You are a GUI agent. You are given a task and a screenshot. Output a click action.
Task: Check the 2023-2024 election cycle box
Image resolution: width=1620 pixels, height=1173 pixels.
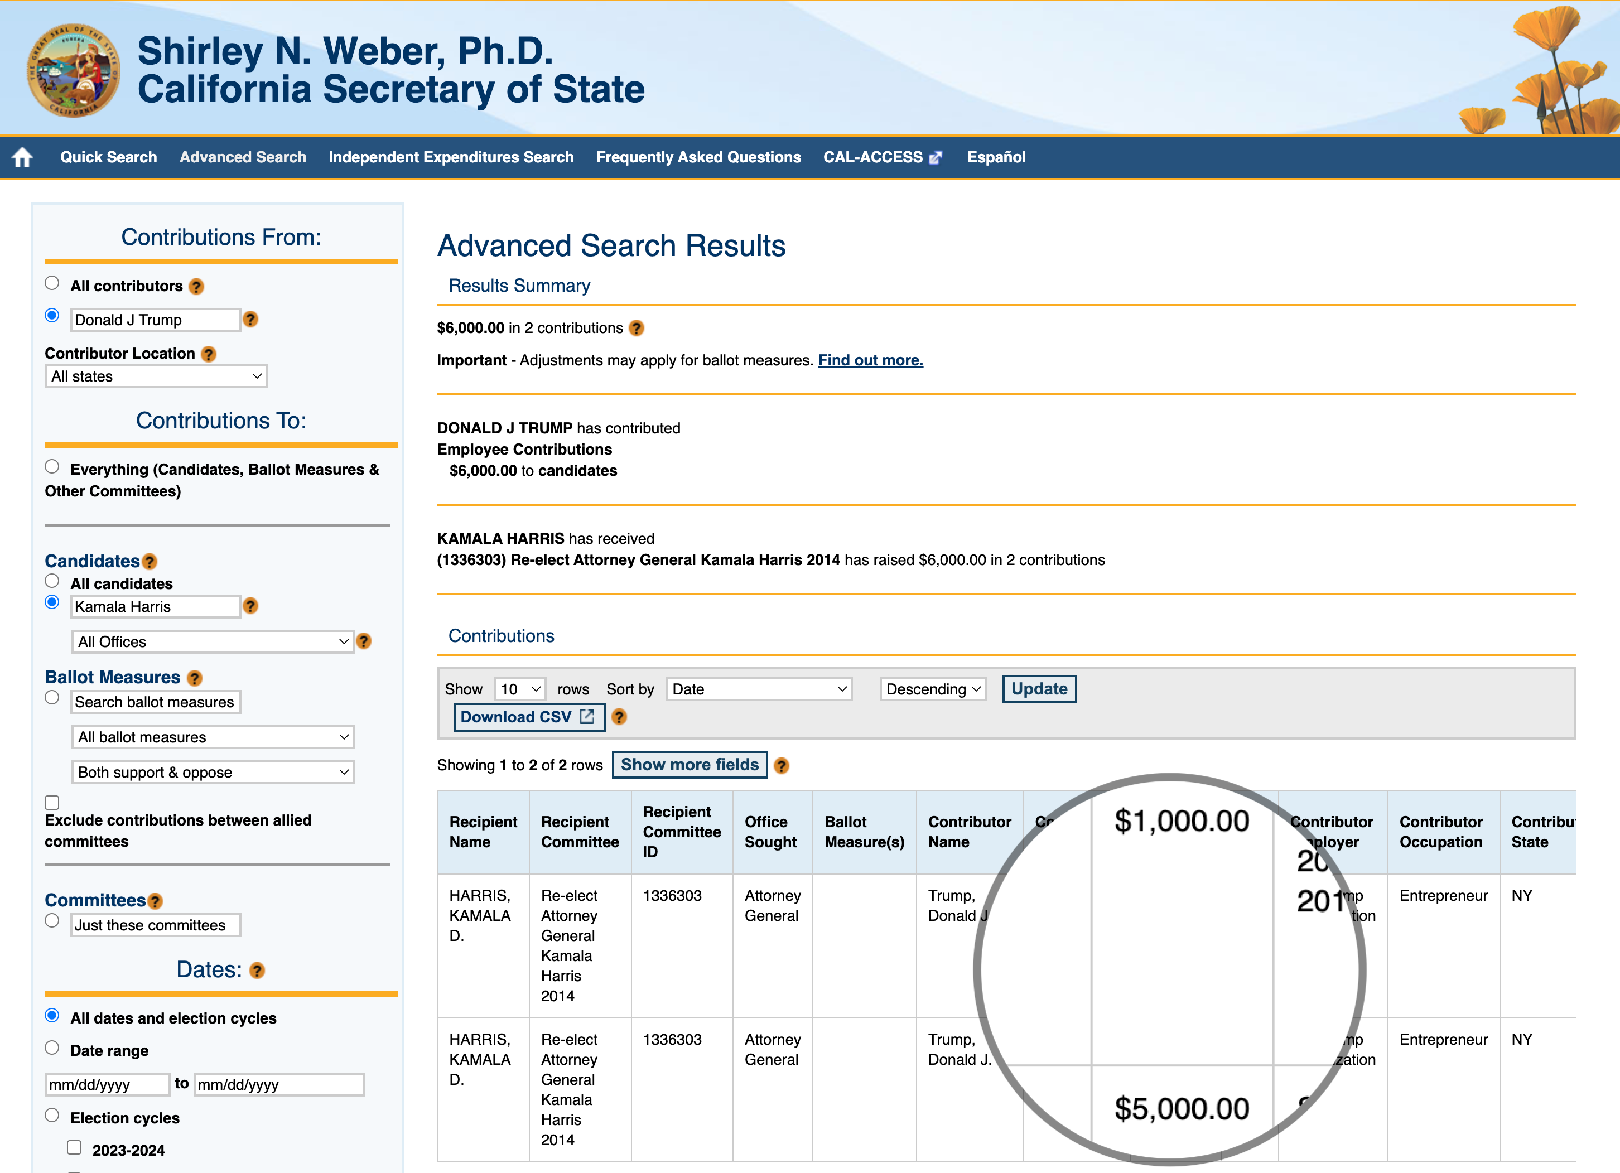click(x=74, y=1148)
